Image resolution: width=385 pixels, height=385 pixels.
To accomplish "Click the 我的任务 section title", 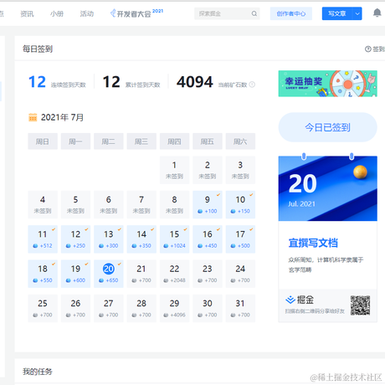I will 38,372.
